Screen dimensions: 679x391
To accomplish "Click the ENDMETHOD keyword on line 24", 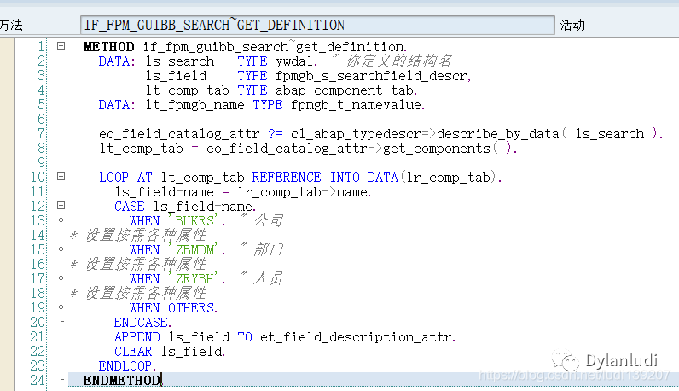I will tap(122, 380).
